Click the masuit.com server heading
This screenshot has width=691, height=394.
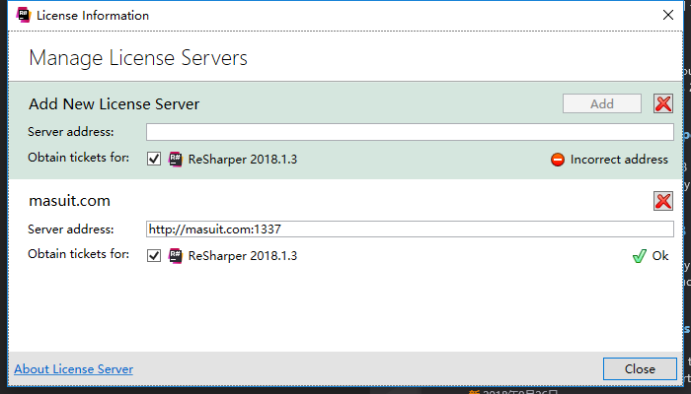point(70,201)
